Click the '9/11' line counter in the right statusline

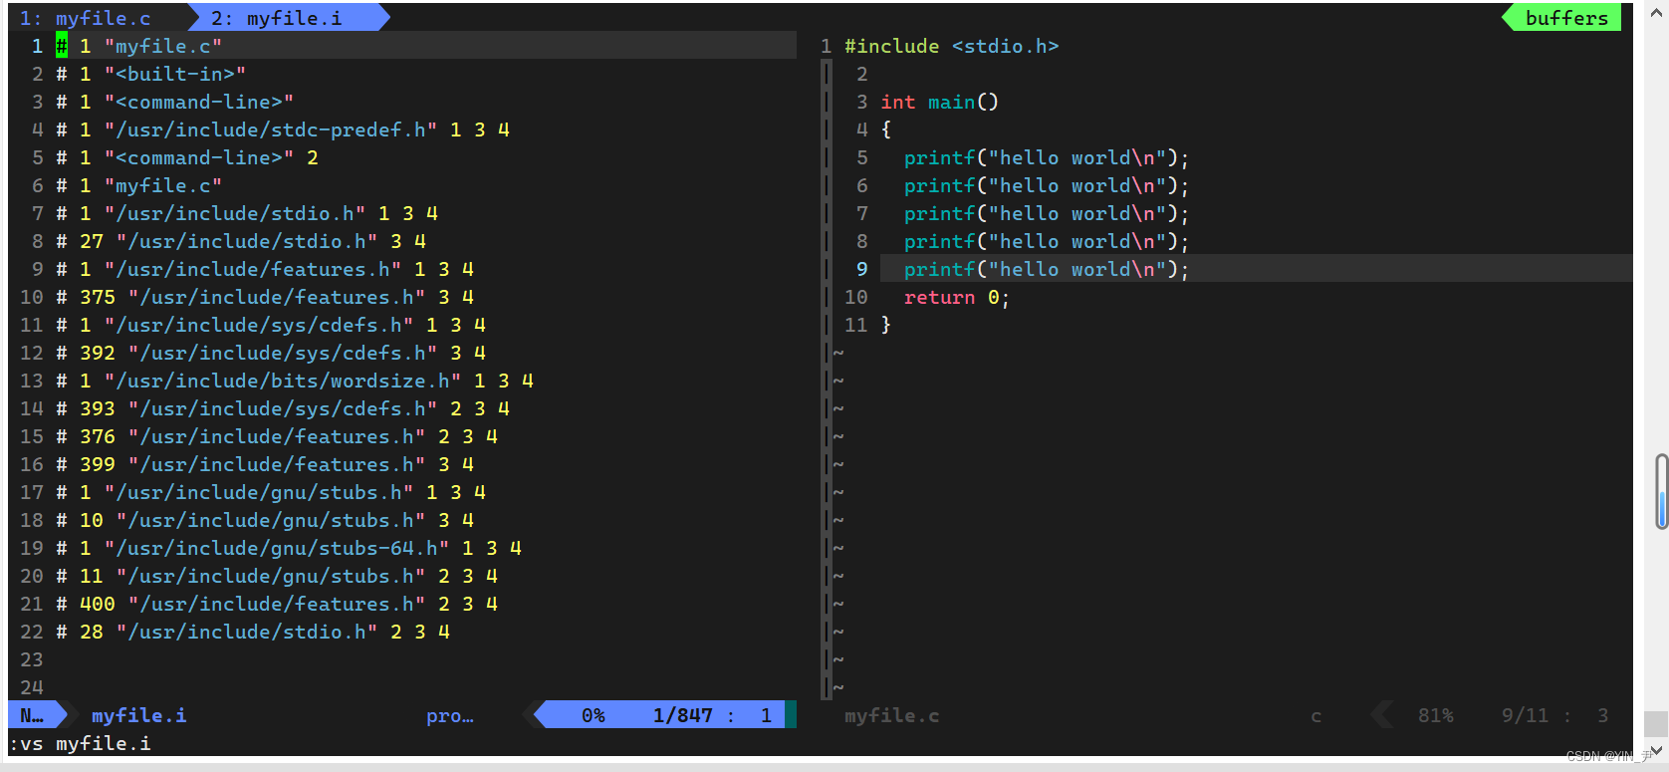point(1525,715)
